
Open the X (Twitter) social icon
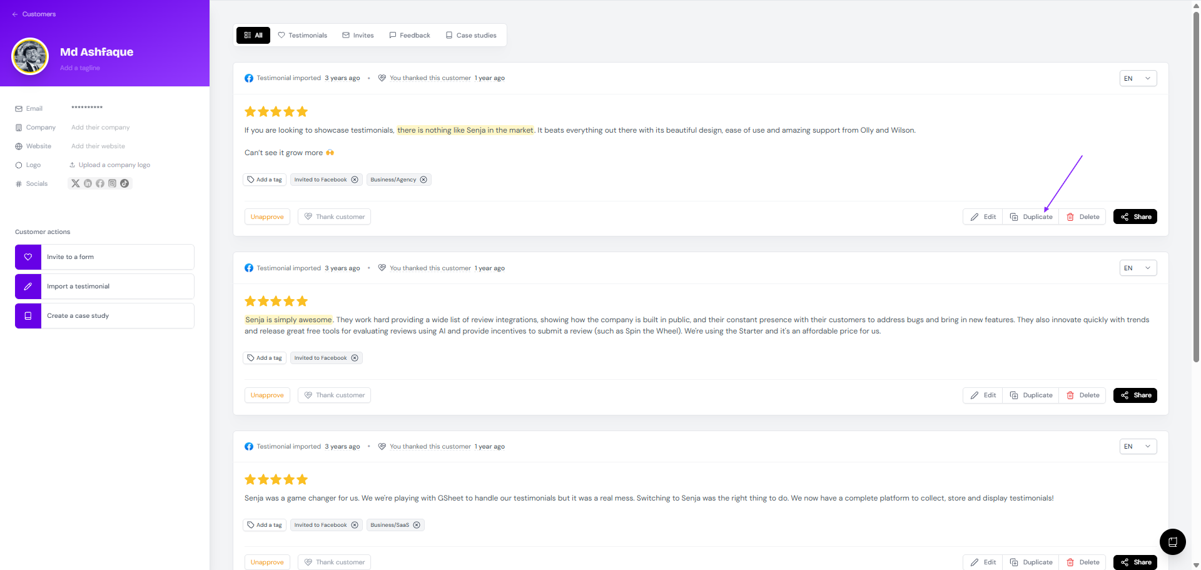[x=76, y=183]
